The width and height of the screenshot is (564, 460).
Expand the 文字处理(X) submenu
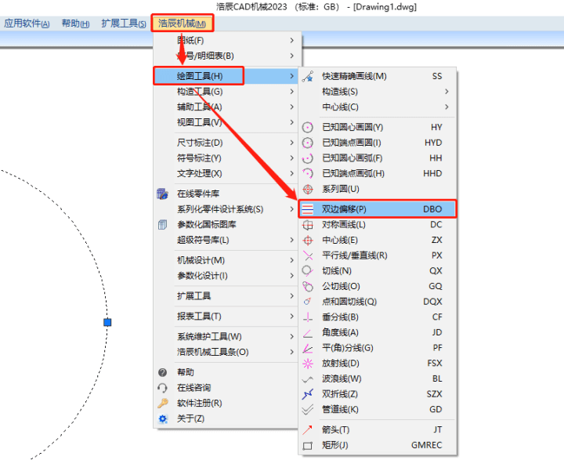click(291, 173)
